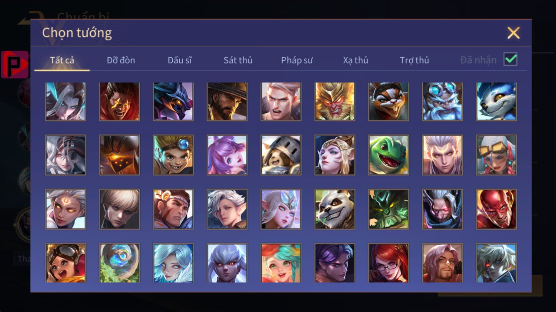Select the red-haired hero with glasses
556x312 pixels.
[x=388, y=263]
